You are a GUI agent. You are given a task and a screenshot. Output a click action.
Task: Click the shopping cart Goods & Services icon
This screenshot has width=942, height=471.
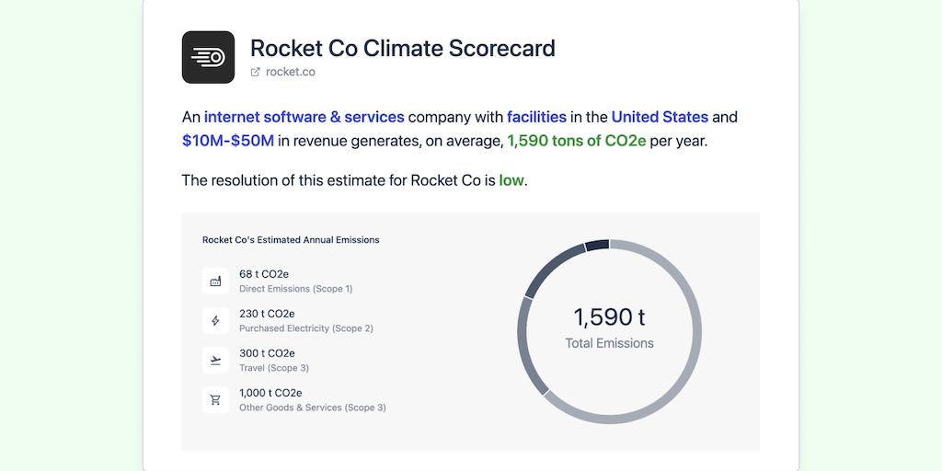coord(215,399)
